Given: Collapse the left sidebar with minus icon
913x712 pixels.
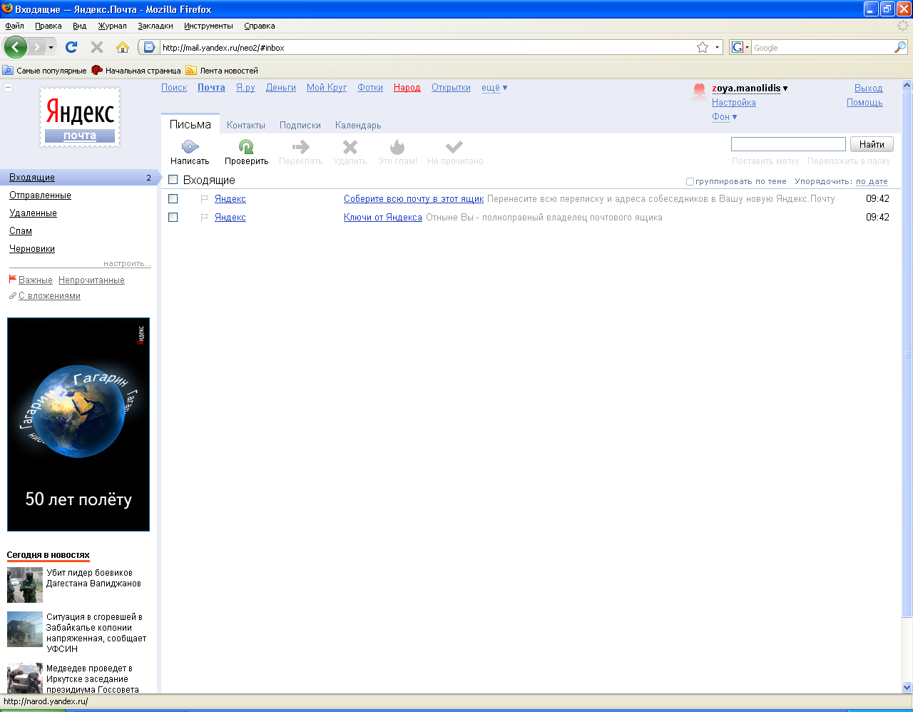Looking at the screenshot, I should [8, 88].
